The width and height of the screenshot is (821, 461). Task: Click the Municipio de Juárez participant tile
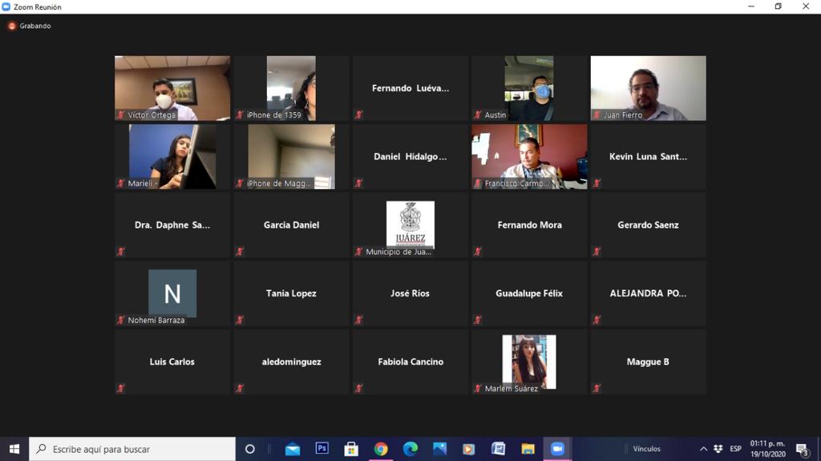coord(410,224)
